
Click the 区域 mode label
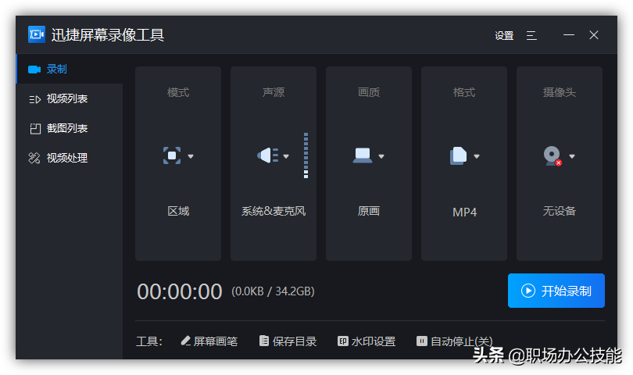click(x=178, y=211)
